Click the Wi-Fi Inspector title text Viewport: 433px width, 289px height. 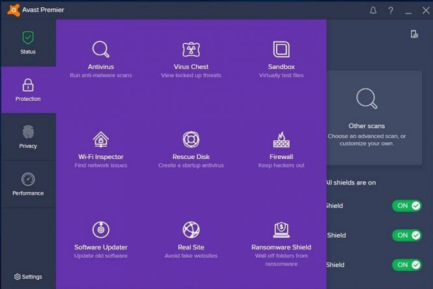point(101,157)
